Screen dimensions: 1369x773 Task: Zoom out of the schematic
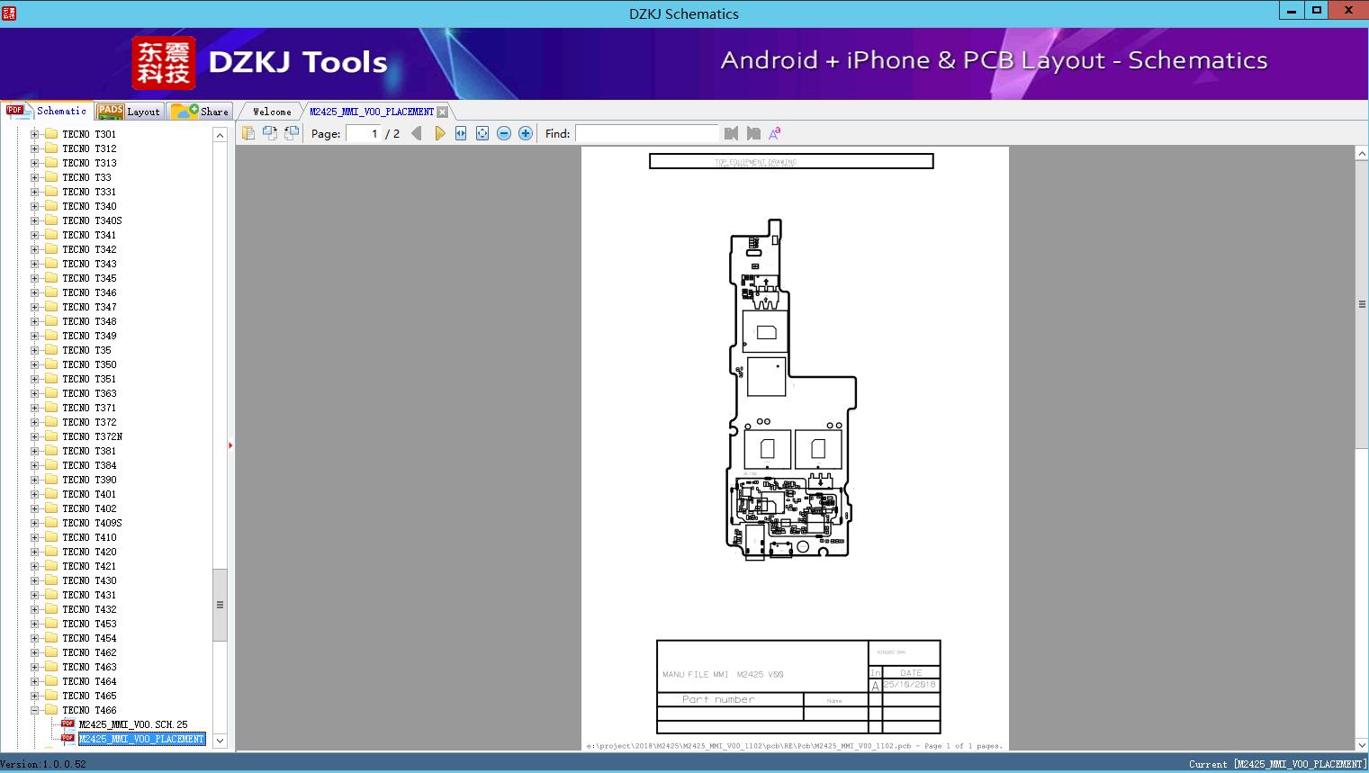coord(504,133)
